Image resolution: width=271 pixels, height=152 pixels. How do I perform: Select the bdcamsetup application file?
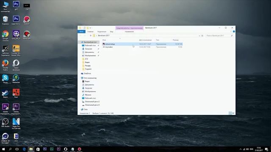pos(142,44)
